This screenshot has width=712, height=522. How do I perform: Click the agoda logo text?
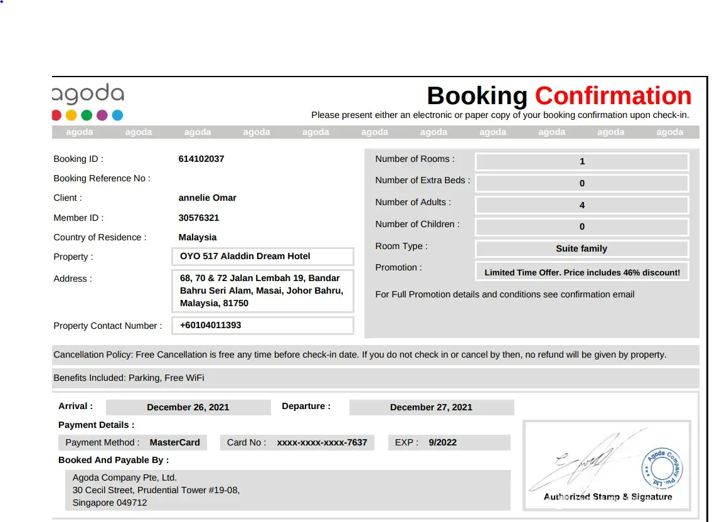pos(88,94)
